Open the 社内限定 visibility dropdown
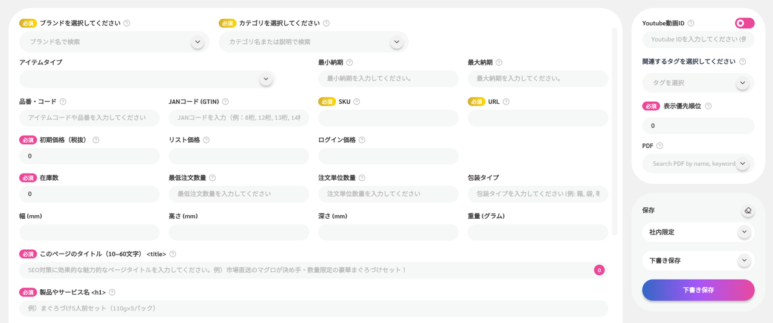 (x=744, y=232)
